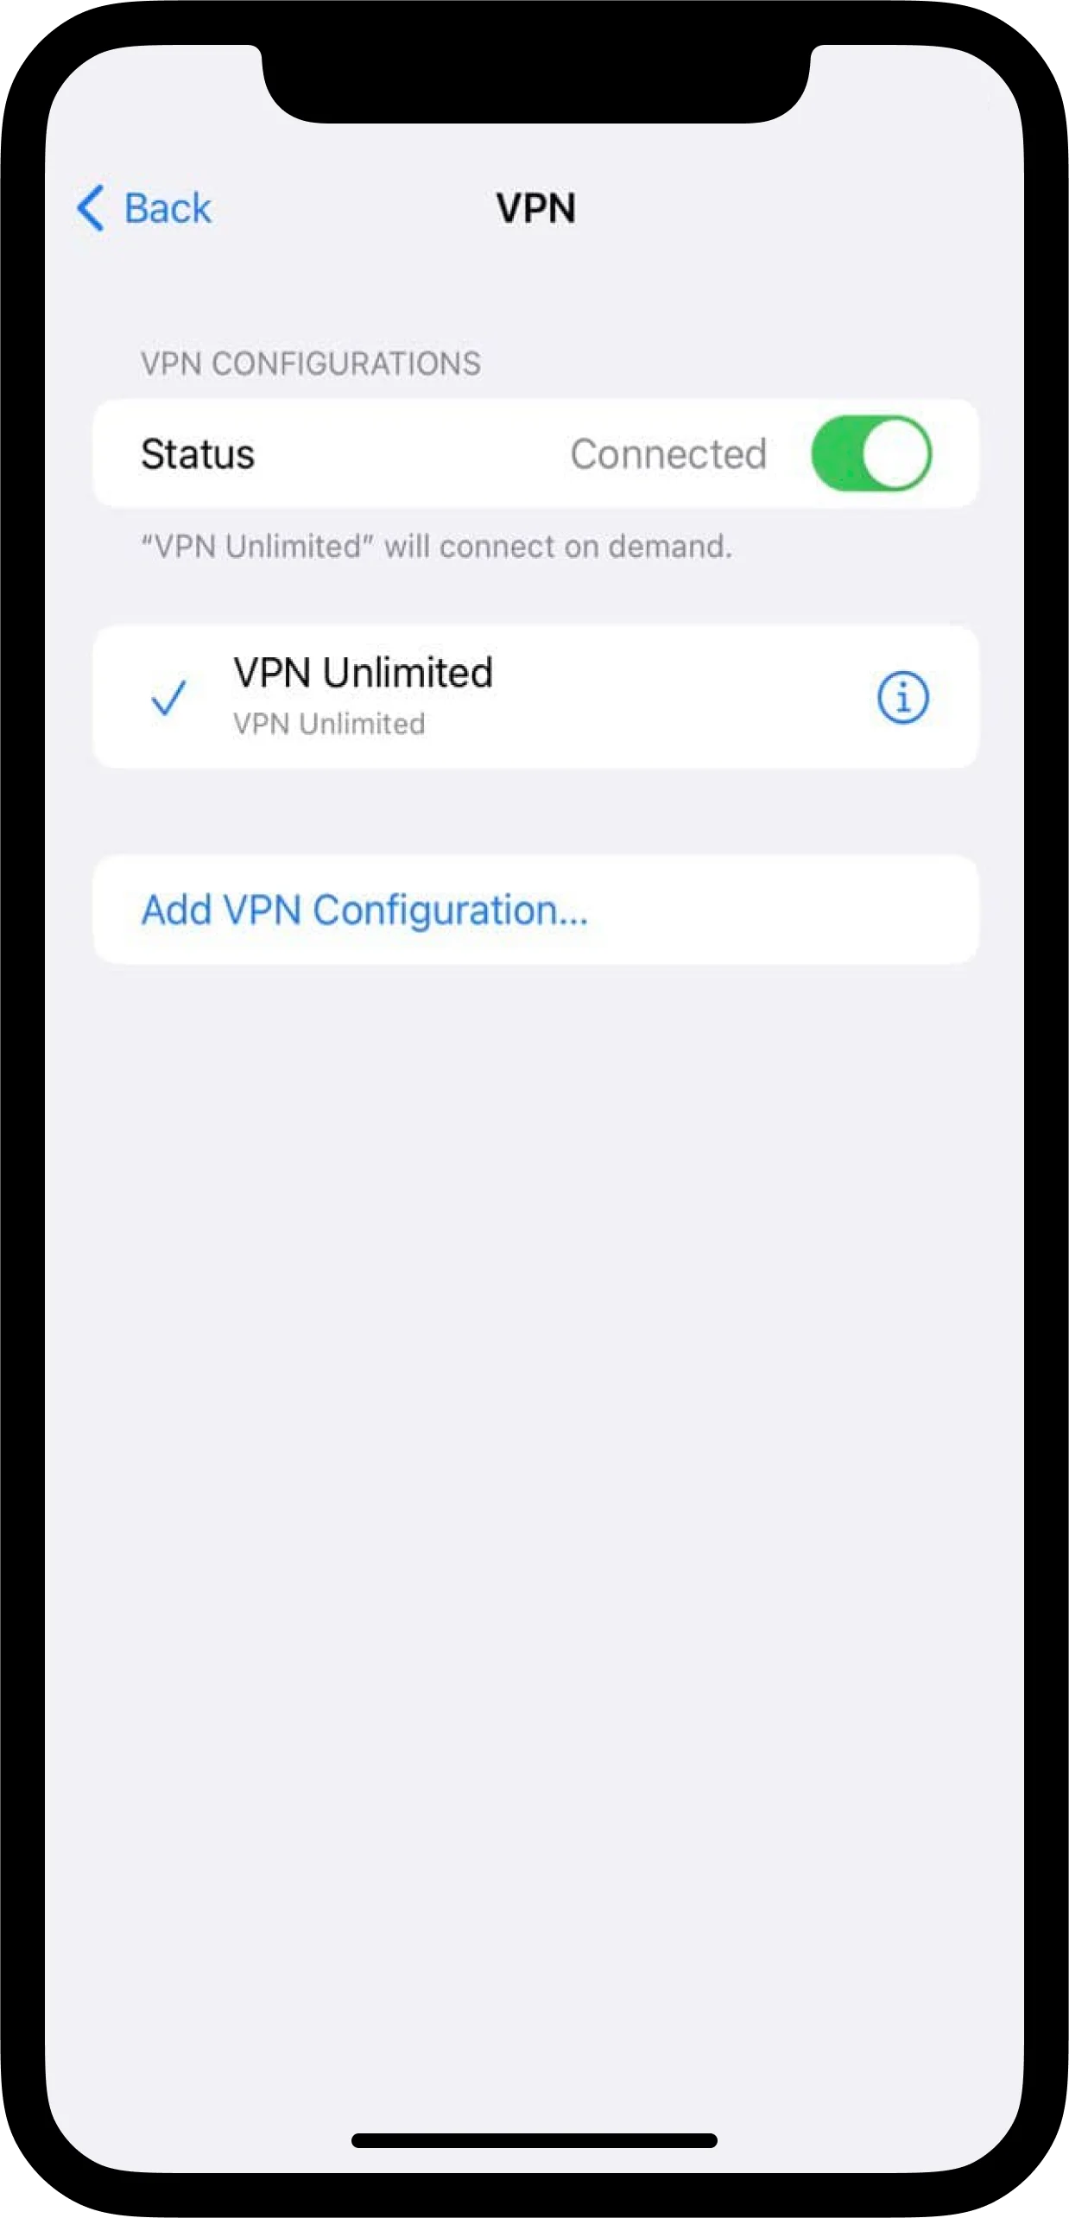This screenshot has height=2218, width=1069.
Task: Tap the 'will connect on demand' footnote
Action: [437, 547]
